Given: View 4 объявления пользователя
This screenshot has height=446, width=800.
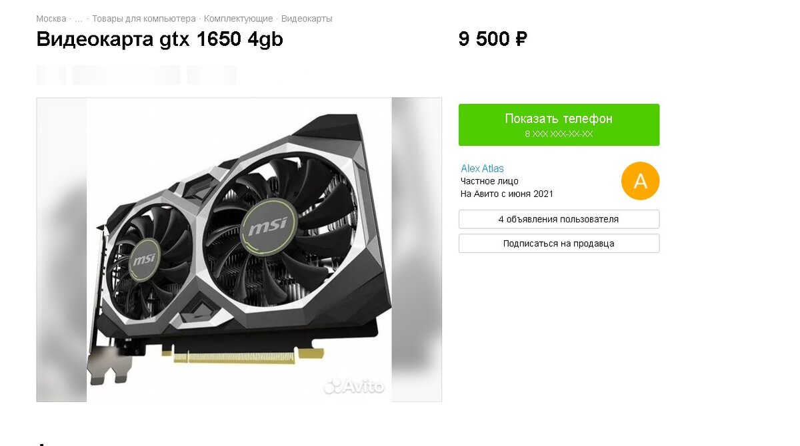Looking at the screenshot, I should coord(559,219).
